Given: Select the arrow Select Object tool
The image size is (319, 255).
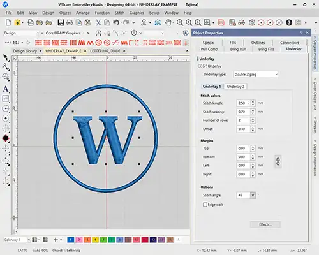Looking at the screenshot, I should (6, 57).
